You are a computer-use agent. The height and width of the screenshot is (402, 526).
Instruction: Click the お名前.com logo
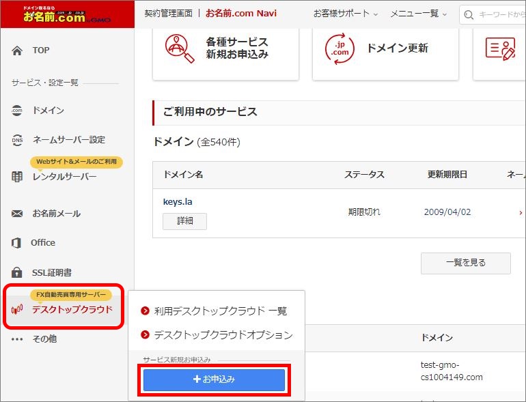67,14
